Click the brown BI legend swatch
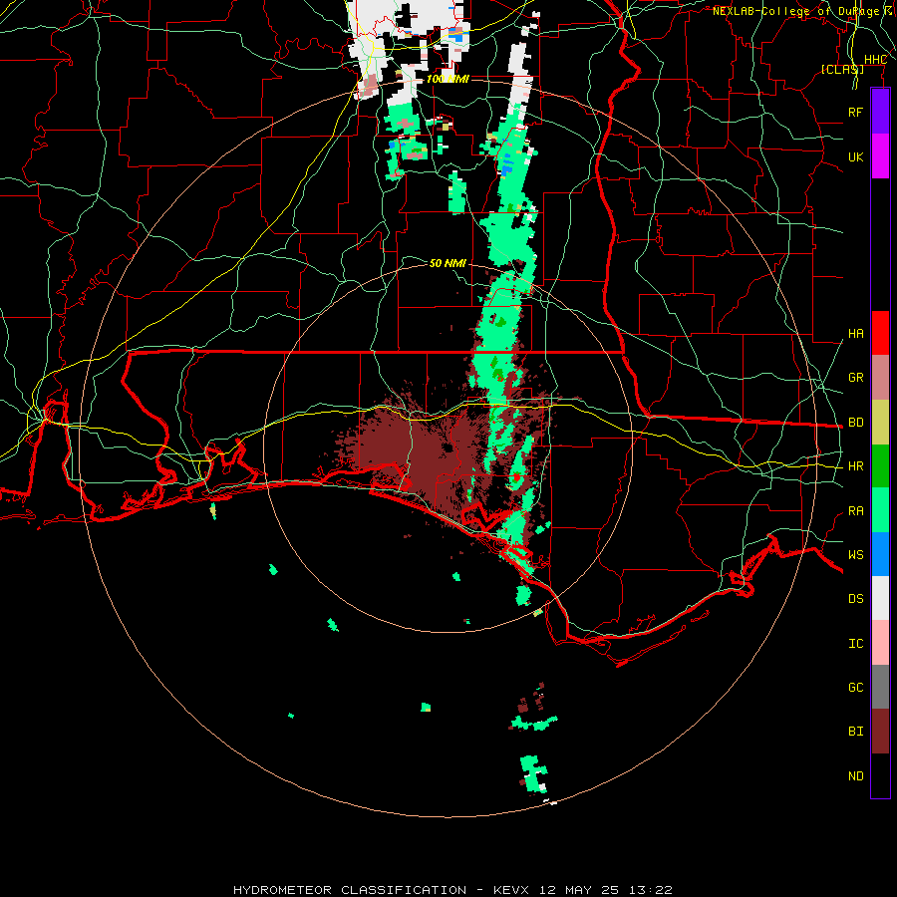 (x=880, y=732)
